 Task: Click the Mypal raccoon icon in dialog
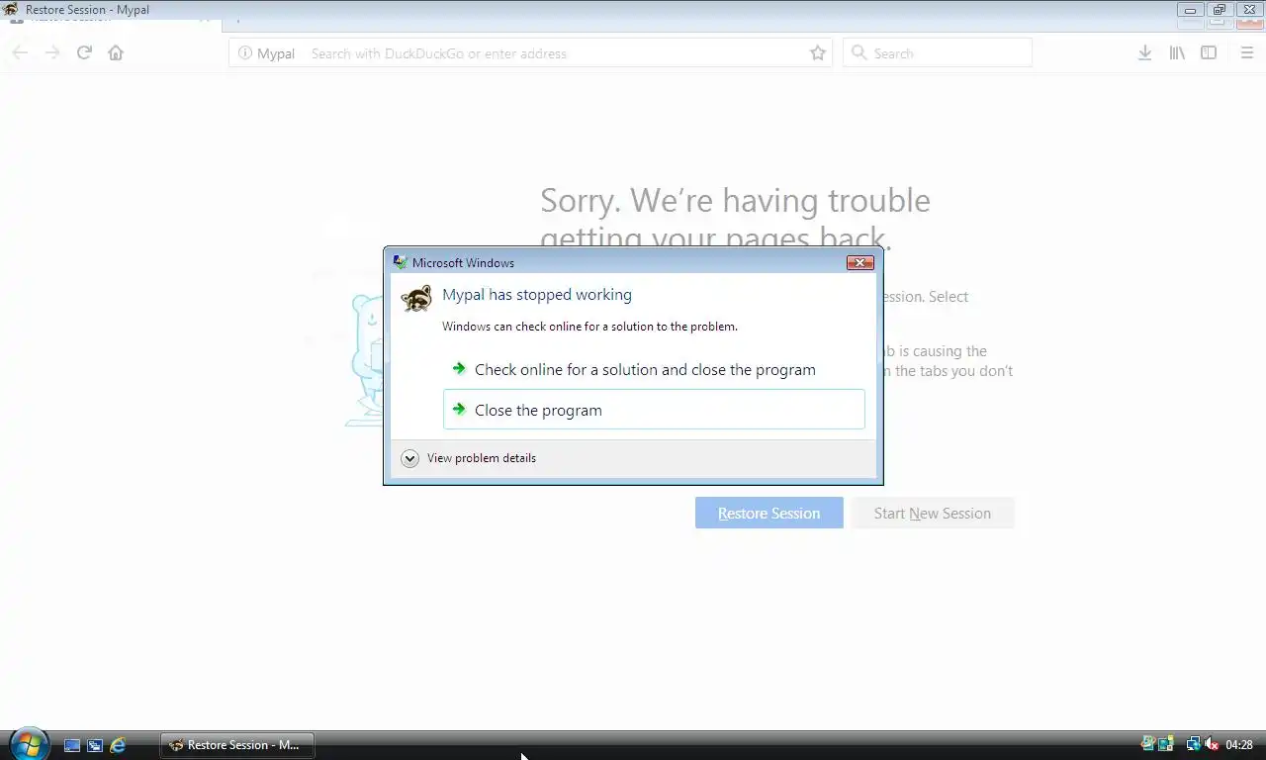pos(416,298)
